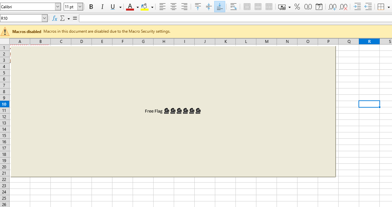The width and height of the screenshot is (392, 207).
Task: Click the borders icon
Action: 381,7
